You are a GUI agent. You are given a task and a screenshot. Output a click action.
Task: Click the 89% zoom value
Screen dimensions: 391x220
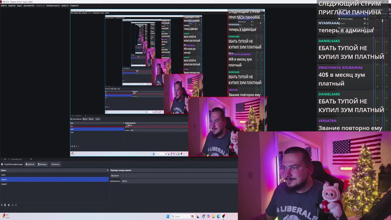[x=5, y=159]
